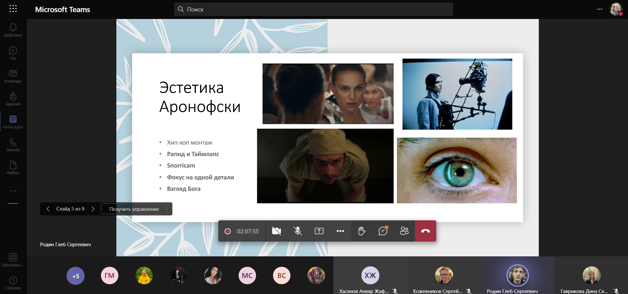Unmute the microphone
This screenshot has height=294, width=628.
(x=298, y=231)
